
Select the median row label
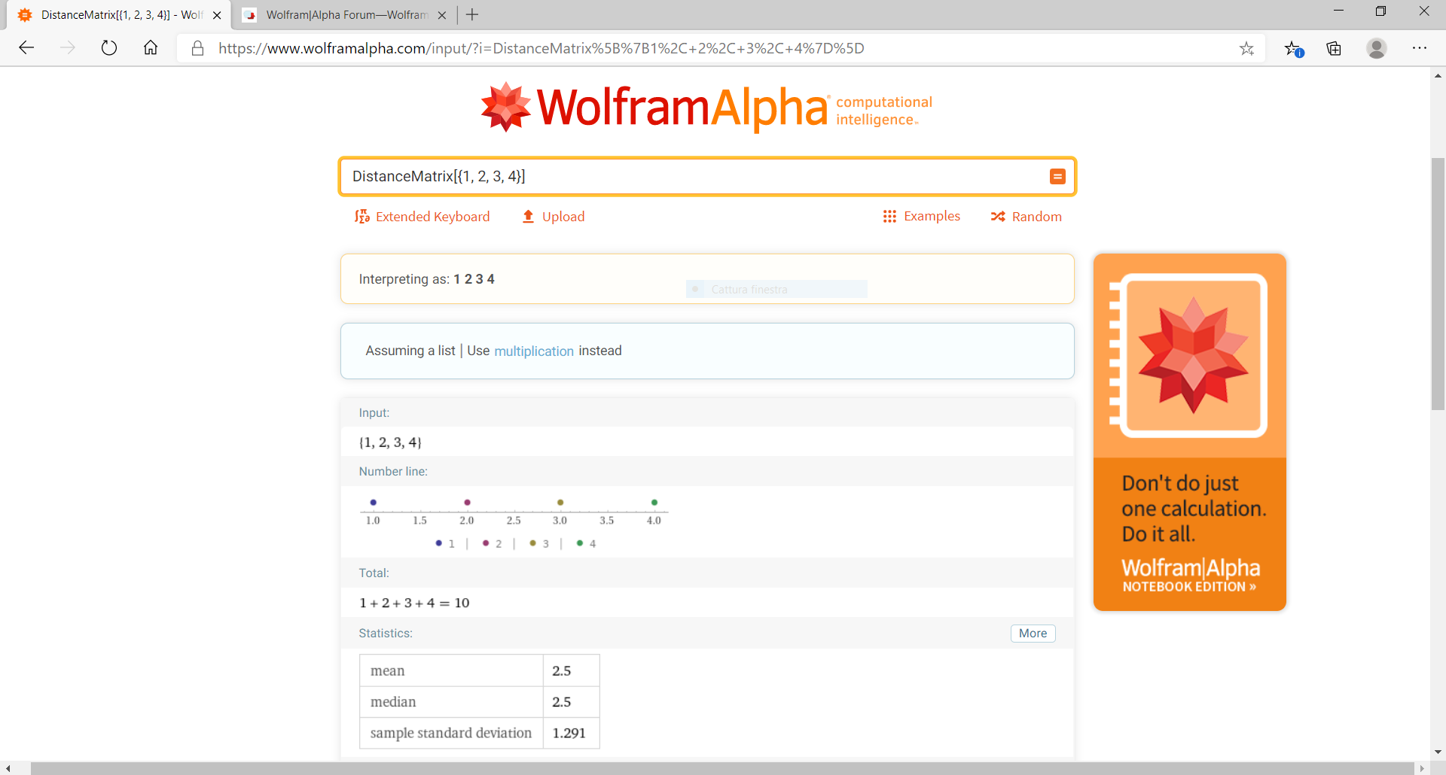click(393, 702)
